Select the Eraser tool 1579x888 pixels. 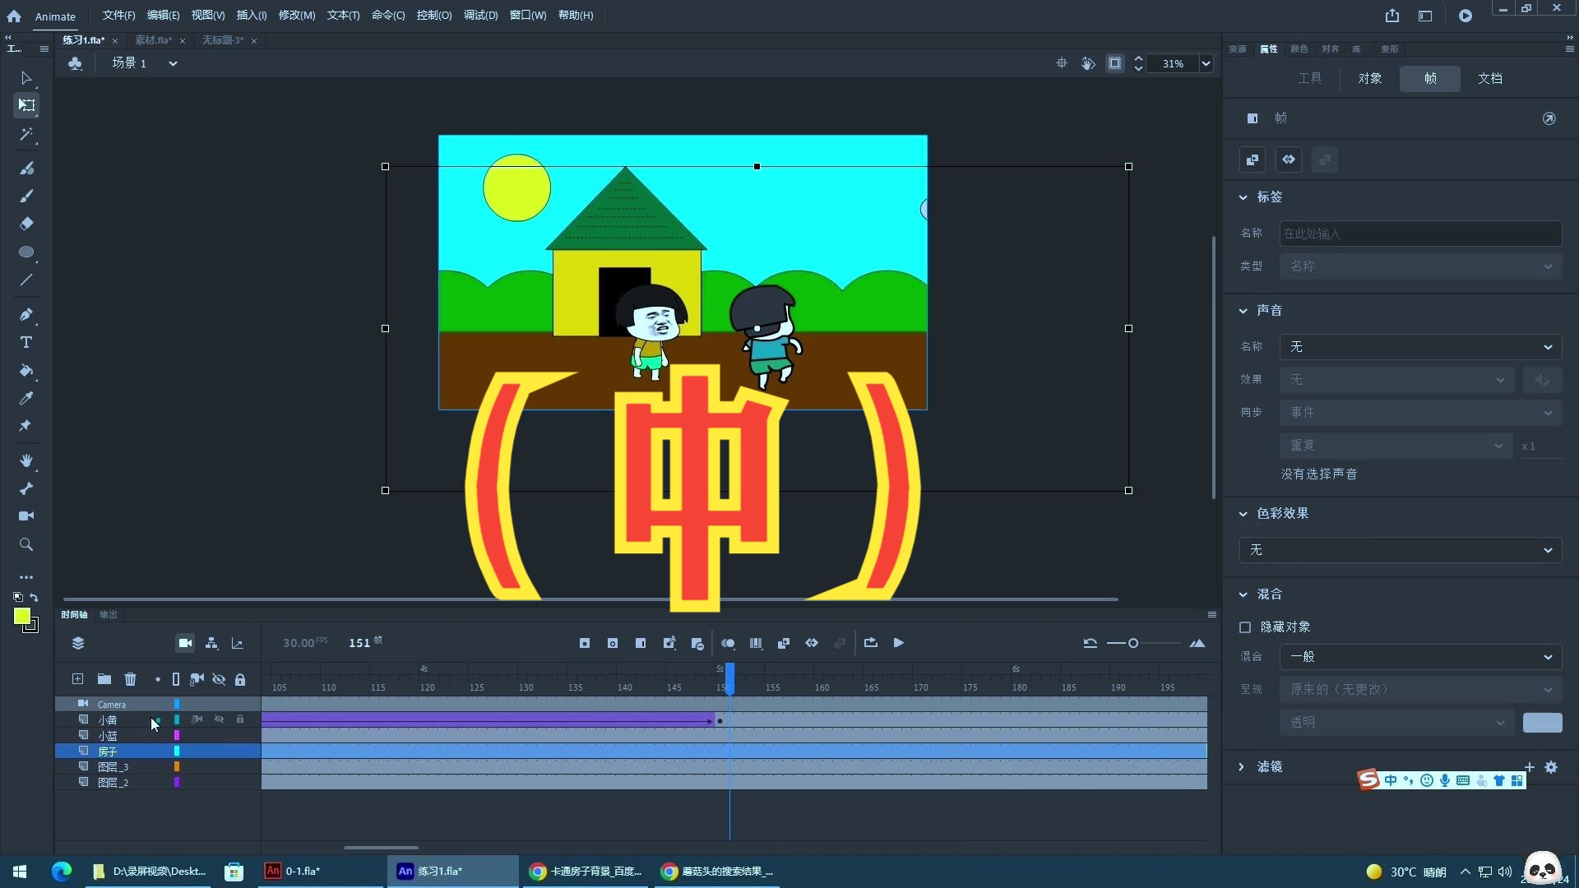coord(26,224)
